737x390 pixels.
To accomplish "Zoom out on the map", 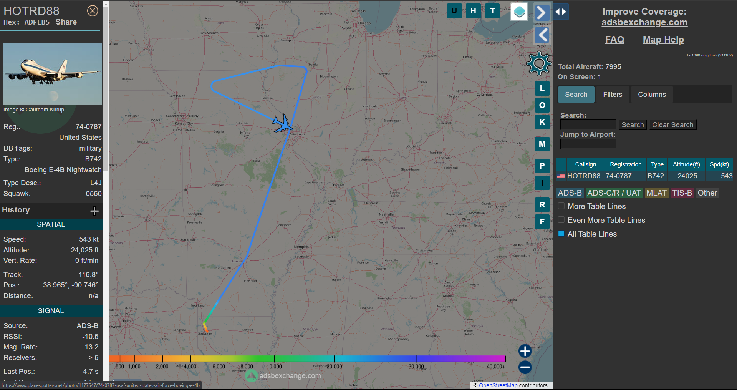I will click(525, 367).
